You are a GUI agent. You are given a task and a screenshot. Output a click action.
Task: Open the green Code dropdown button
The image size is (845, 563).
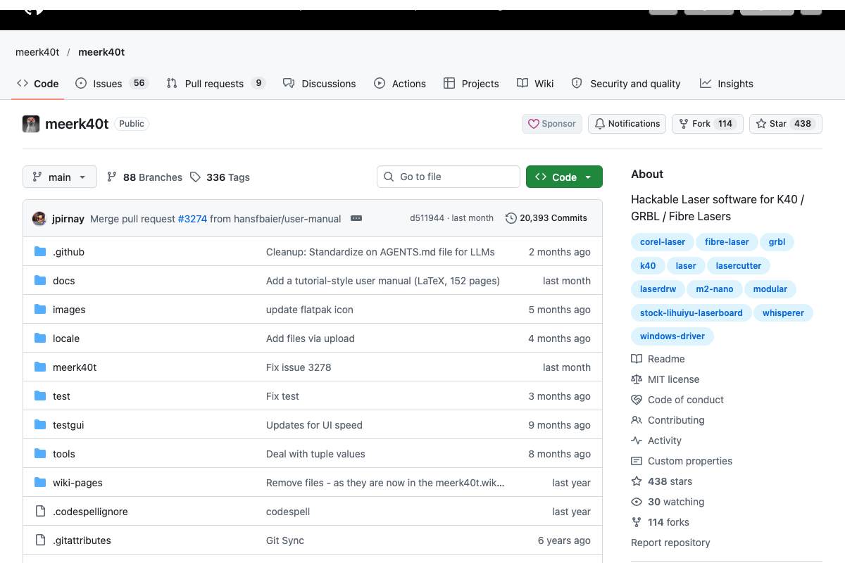(564, 177)
